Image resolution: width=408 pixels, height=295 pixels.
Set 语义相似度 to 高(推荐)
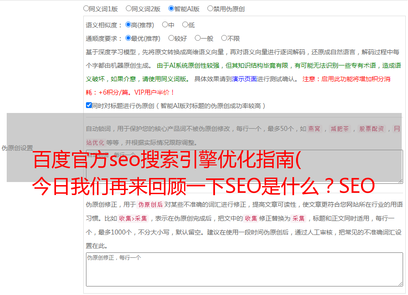[128, 25]
